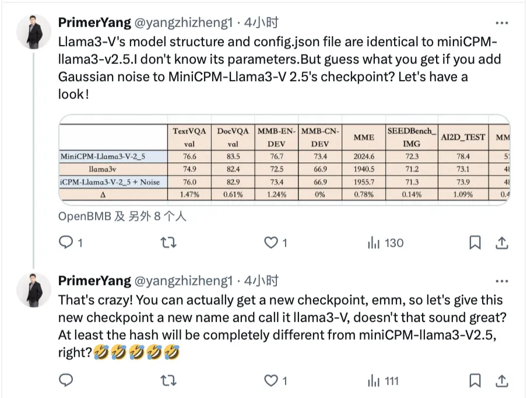Share the second tweet via share icon

(501, 380)
